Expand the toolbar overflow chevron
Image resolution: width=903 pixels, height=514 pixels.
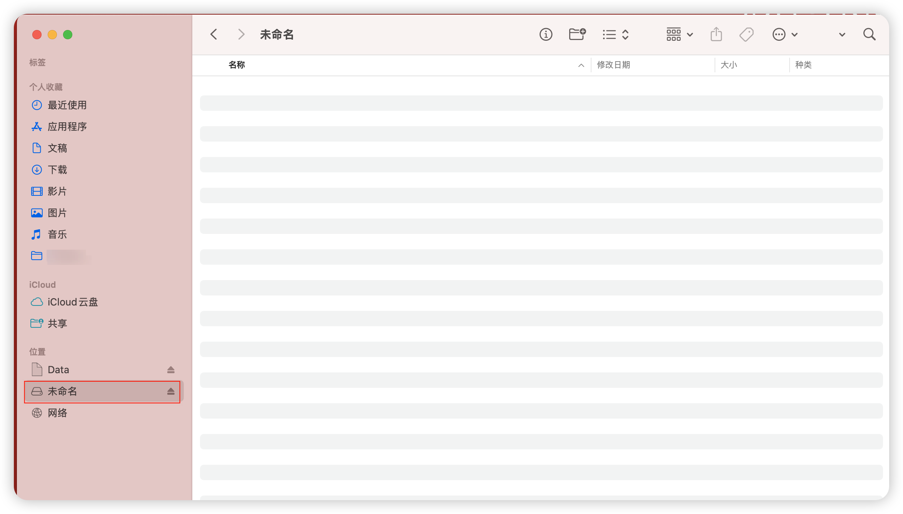pos(842,35)
